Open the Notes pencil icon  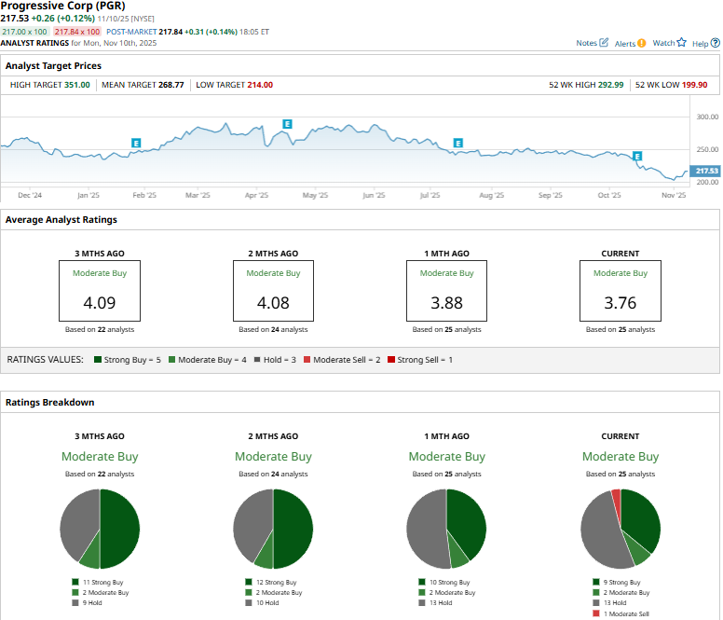(604, 43)
